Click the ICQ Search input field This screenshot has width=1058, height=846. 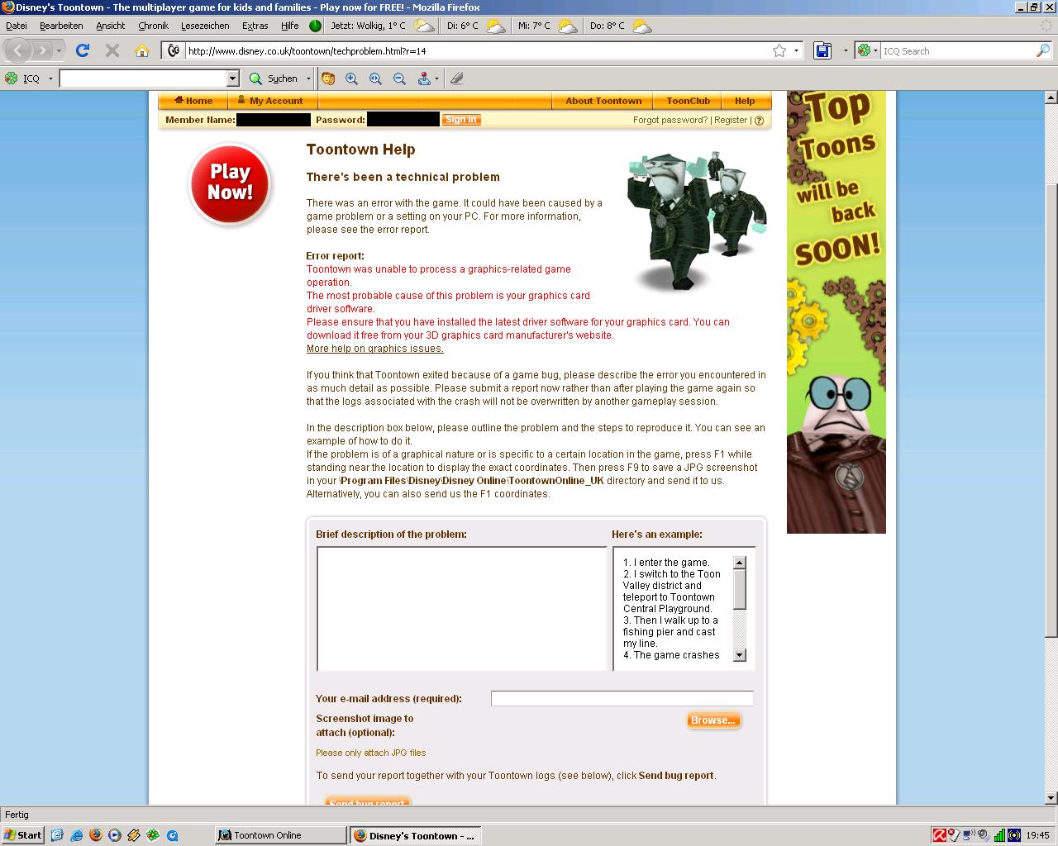coord(957,51)
